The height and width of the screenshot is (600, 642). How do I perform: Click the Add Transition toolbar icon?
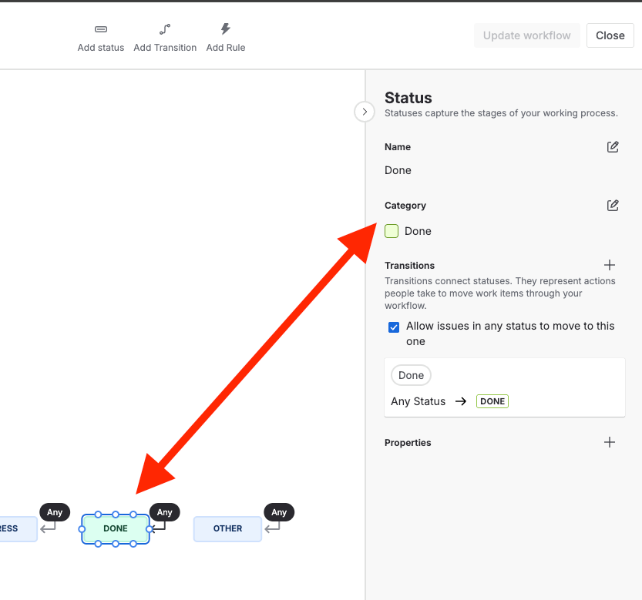pyautogui.click(x=165, y=29)
